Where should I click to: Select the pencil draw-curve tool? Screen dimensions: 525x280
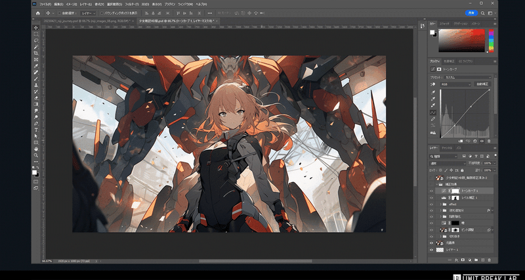click(433, 119)
